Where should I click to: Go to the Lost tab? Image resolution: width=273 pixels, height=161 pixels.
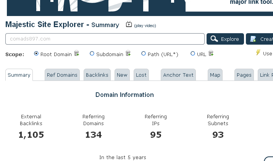pos(141,75)
